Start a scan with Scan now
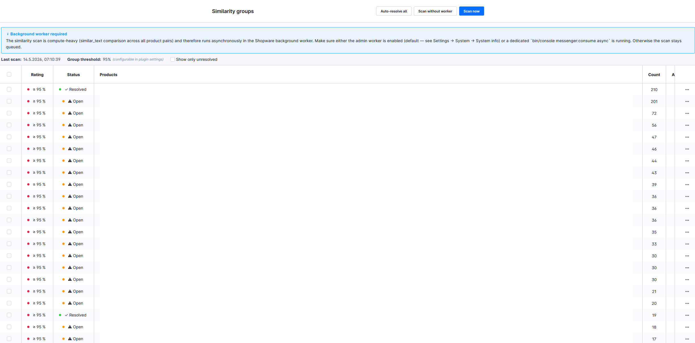695x343 pixels. coord(471,11)
